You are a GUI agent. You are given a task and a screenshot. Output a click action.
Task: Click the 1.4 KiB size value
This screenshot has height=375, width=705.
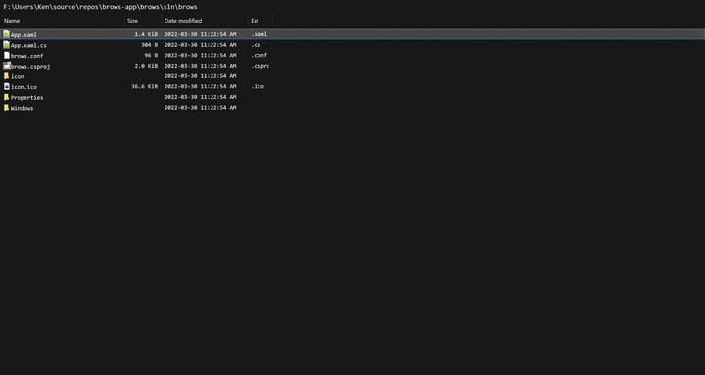coord(146,34)
